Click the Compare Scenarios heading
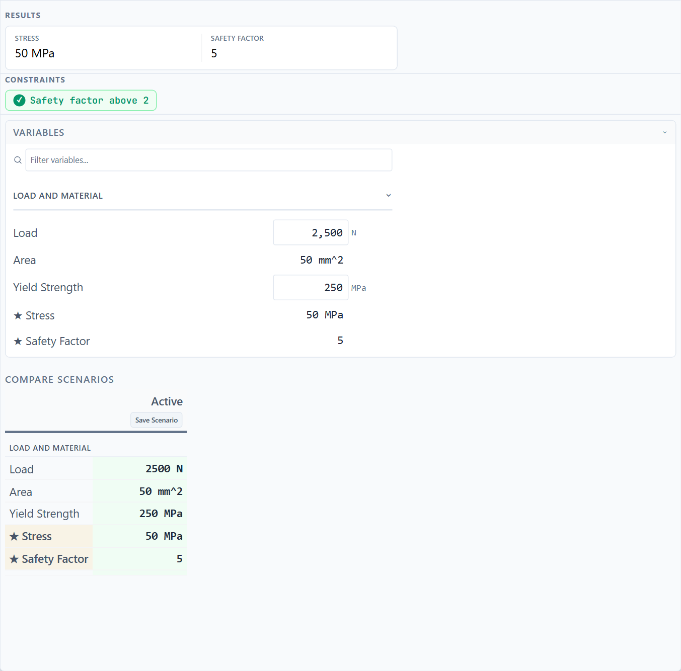 pyautogui.click(x=59, y=379)
